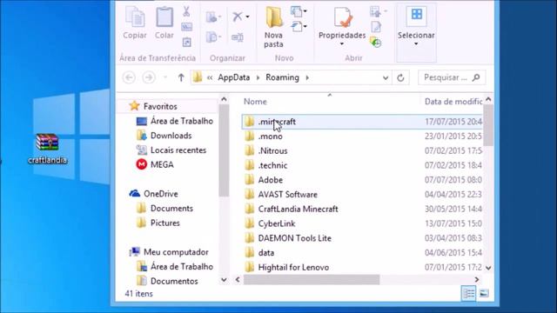Expand chevron after Roaming in address bar
The width and height of the screenshot is (557, 313).
tap(307, 77)
